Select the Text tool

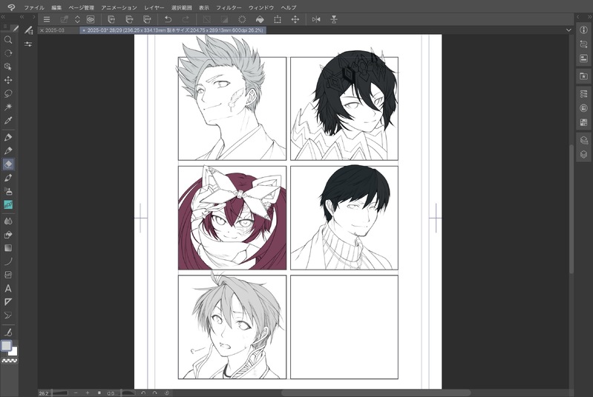[x=8, y=289]
